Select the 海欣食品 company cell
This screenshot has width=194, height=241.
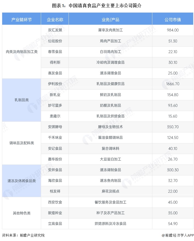click(55, 181)
